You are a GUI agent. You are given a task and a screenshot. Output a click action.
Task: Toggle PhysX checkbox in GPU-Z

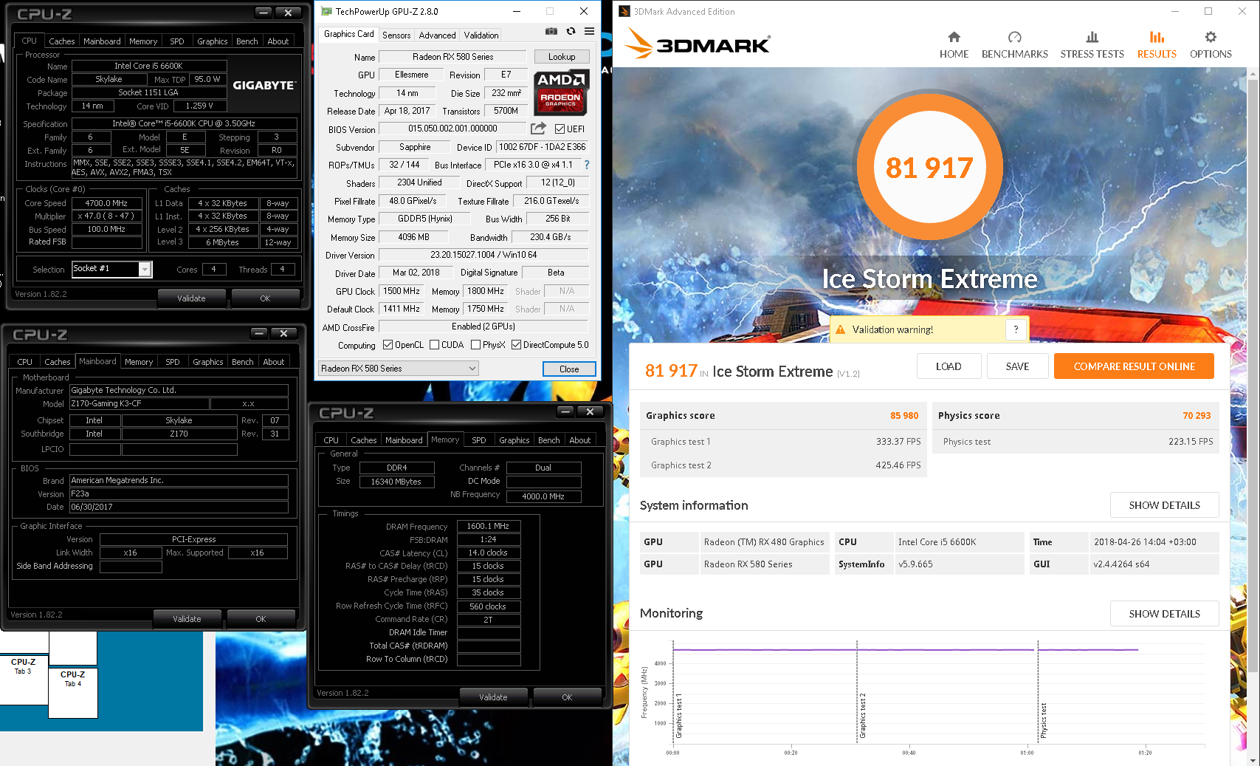(475, 345)
